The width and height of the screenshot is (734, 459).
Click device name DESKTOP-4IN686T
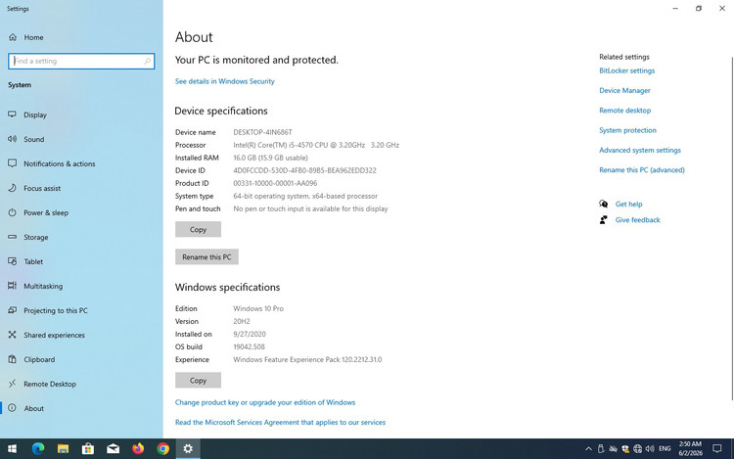(x=262, y=132)
